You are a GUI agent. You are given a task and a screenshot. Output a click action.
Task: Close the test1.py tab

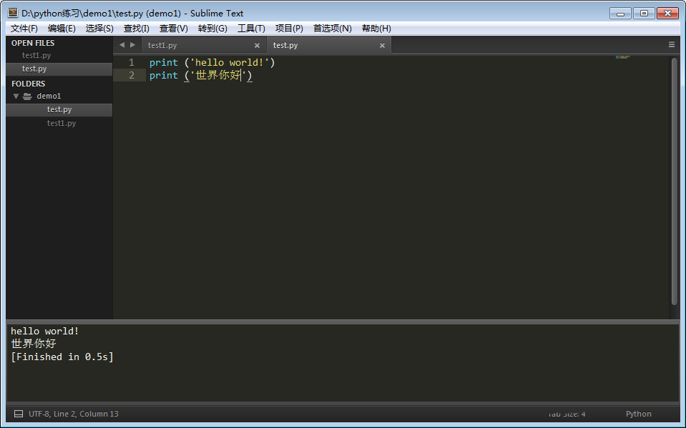pos(257,45)
